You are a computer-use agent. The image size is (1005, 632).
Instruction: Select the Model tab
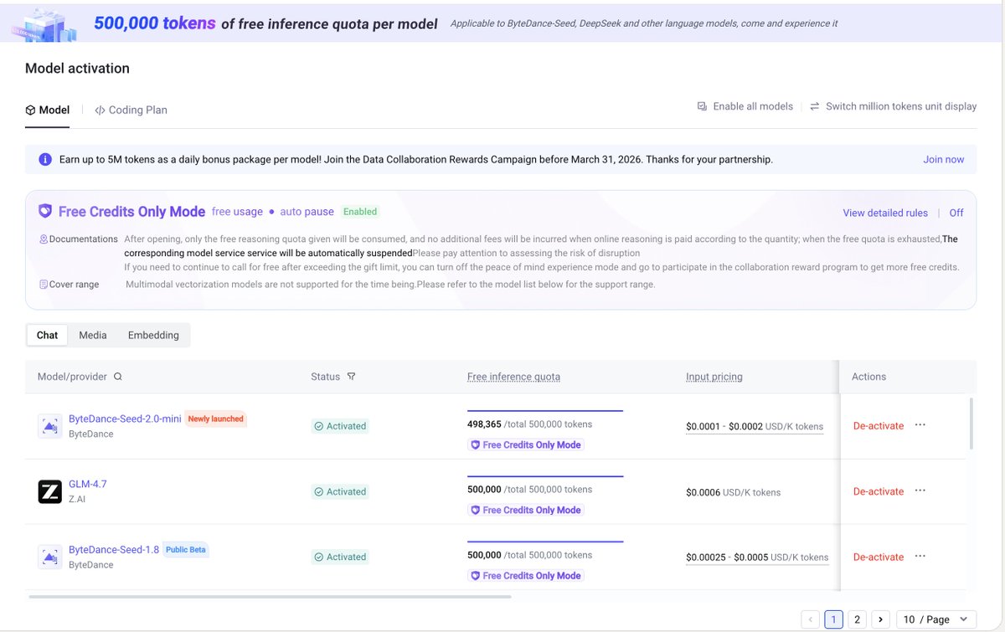coord(48,110)
